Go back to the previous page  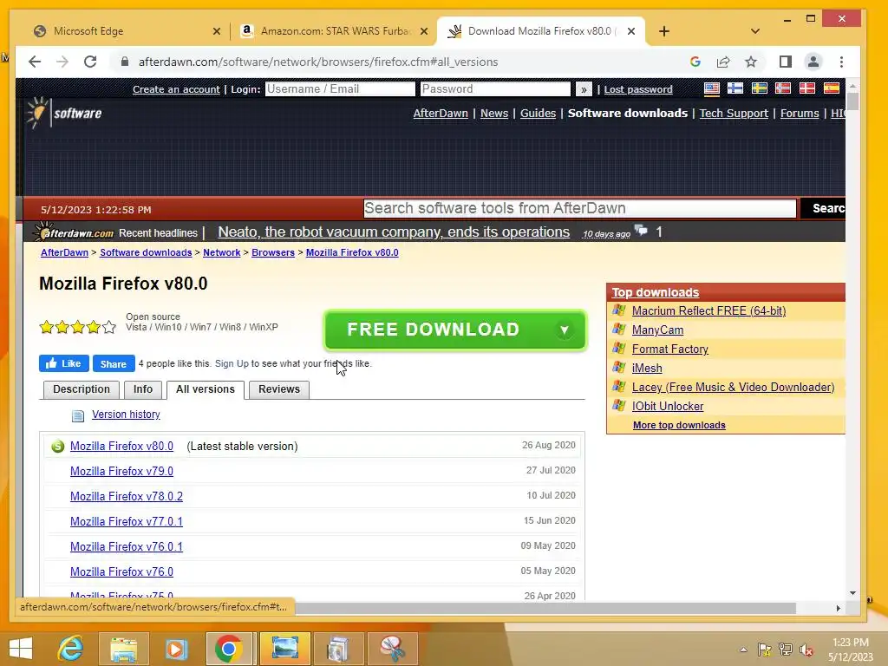tap(35, 62)
